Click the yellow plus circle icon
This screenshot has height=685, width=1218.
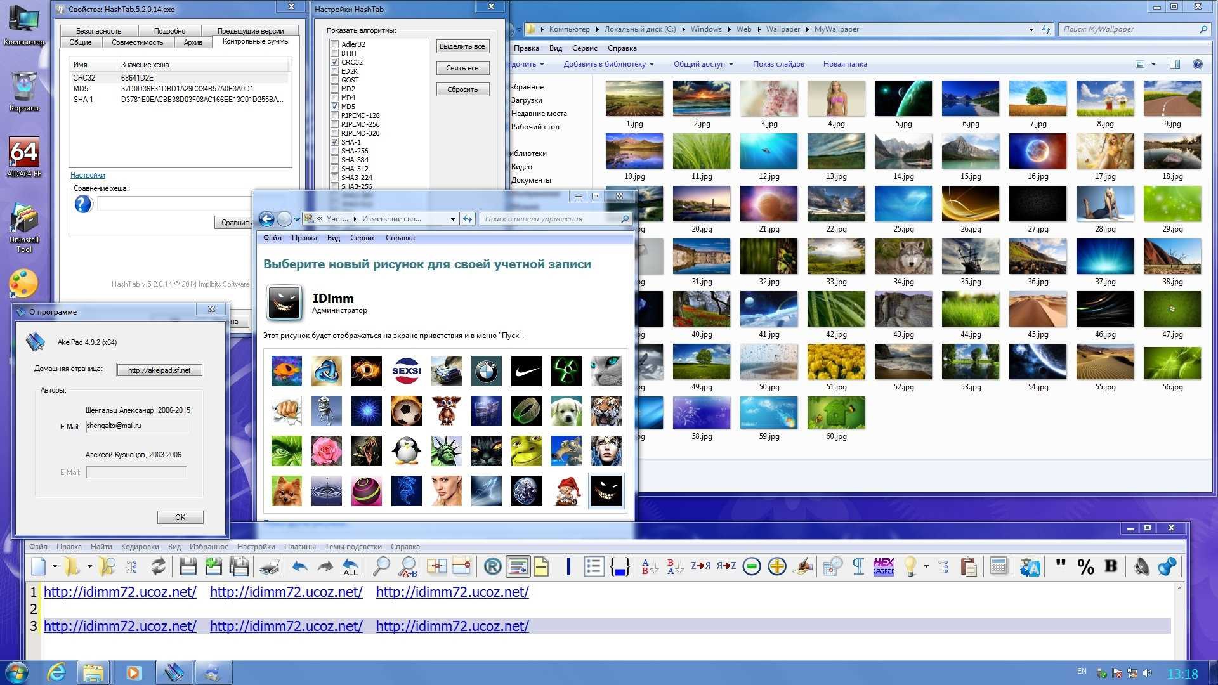coord(777,566)
